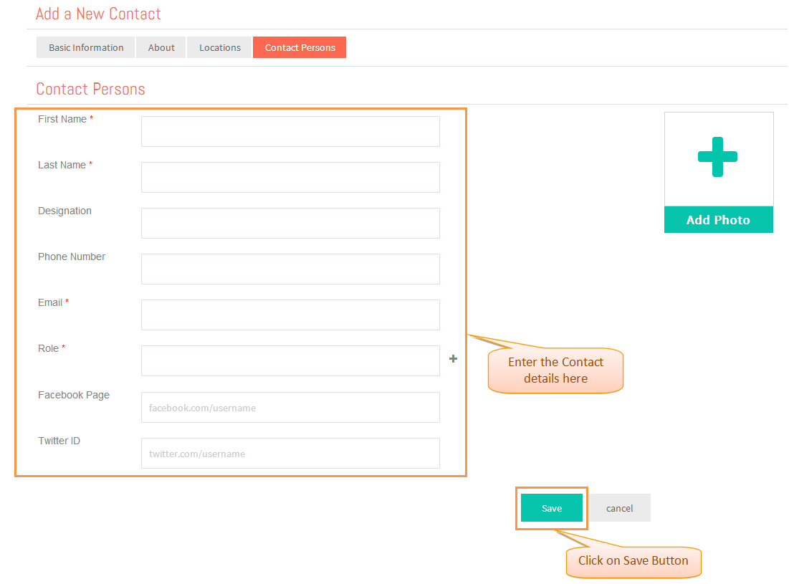789x584 pixels.
Task: Select the Email input field
Action: 290,315
